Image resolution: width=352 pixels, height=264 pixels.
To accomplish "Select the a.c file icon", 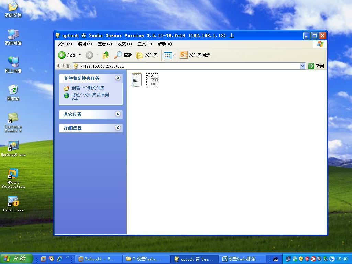I will [137, 80].
